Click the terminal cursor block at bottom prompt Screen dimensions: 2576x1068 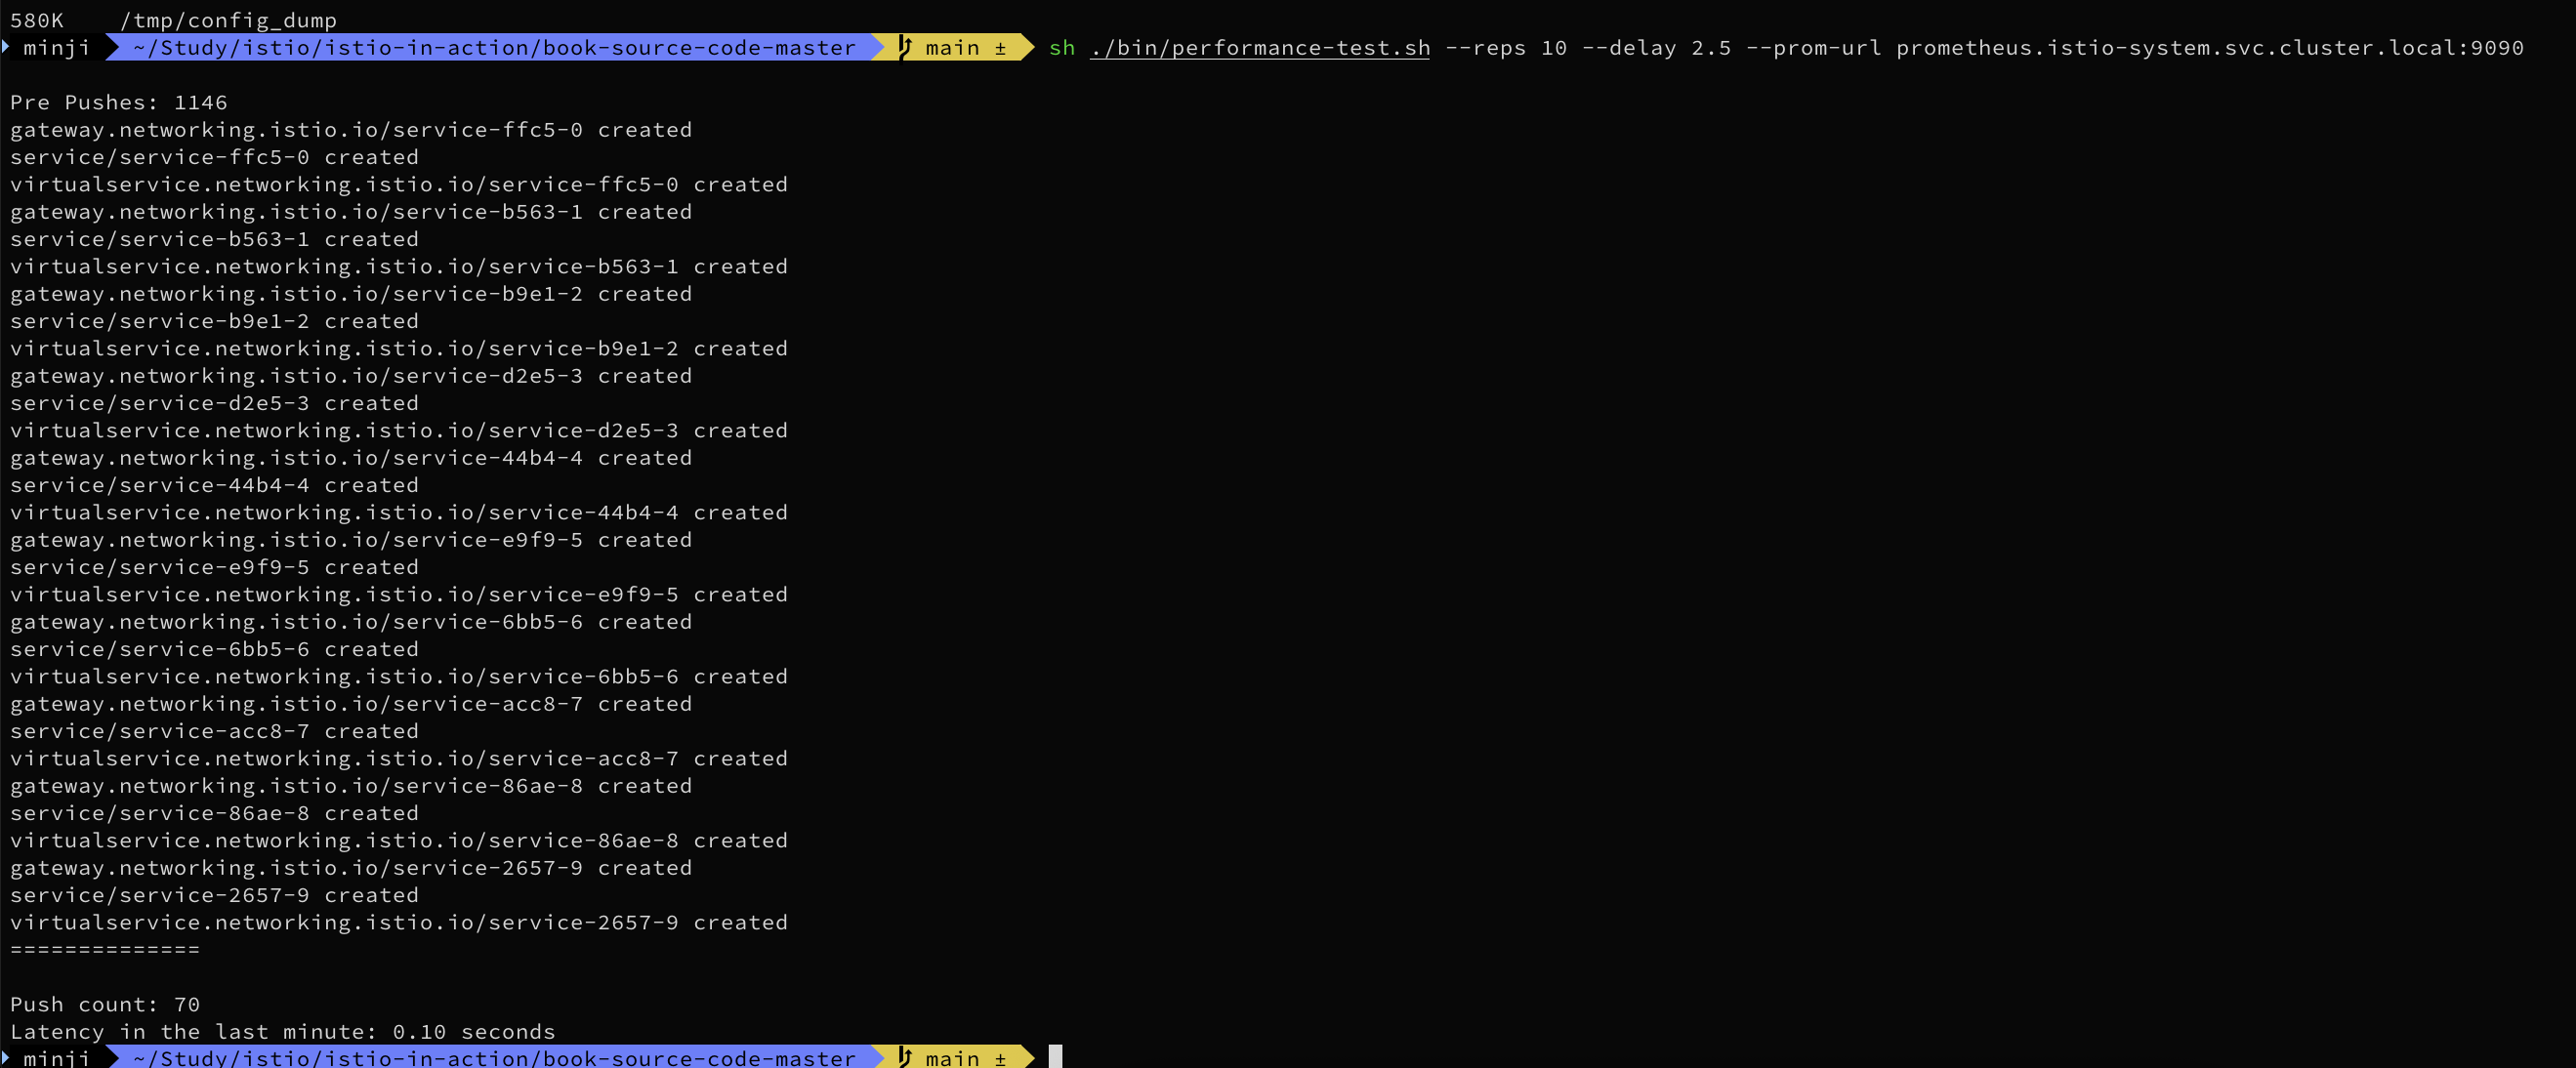[1055, 1057]
